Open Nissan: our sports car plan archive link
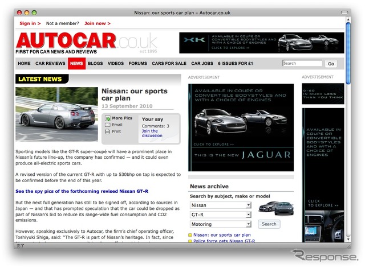This screenshot has height=268, width=365. [222, 235]
